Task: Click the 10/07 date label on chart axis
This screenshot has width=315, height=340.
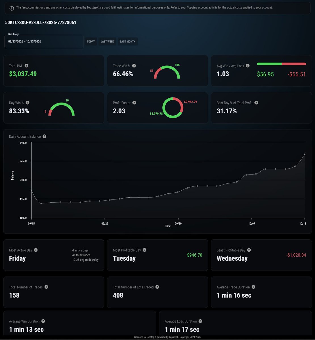Action: [251, 224]
